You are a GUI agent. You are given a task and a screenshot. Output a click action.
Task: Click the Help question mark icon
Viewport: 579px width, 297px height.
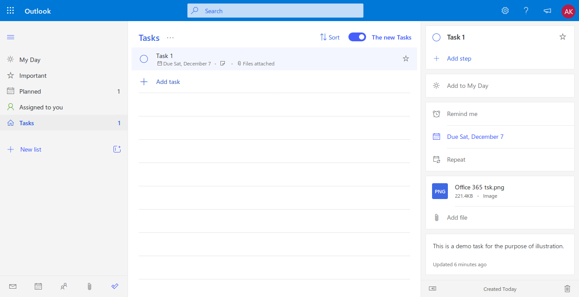[x=526, y=11]
